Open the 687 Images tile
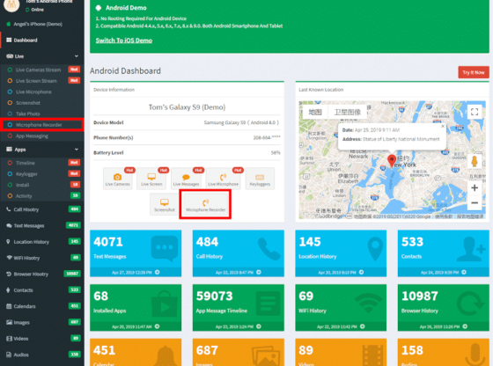This screenshot has width=493, height=366. click(x=238, y=352)
